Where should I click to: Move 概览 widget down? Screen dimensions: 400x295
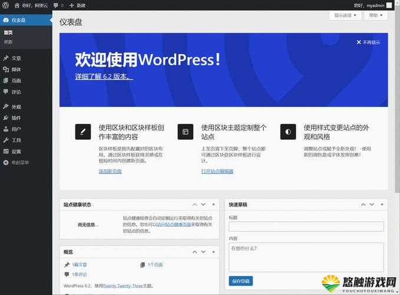coord(203,252)
